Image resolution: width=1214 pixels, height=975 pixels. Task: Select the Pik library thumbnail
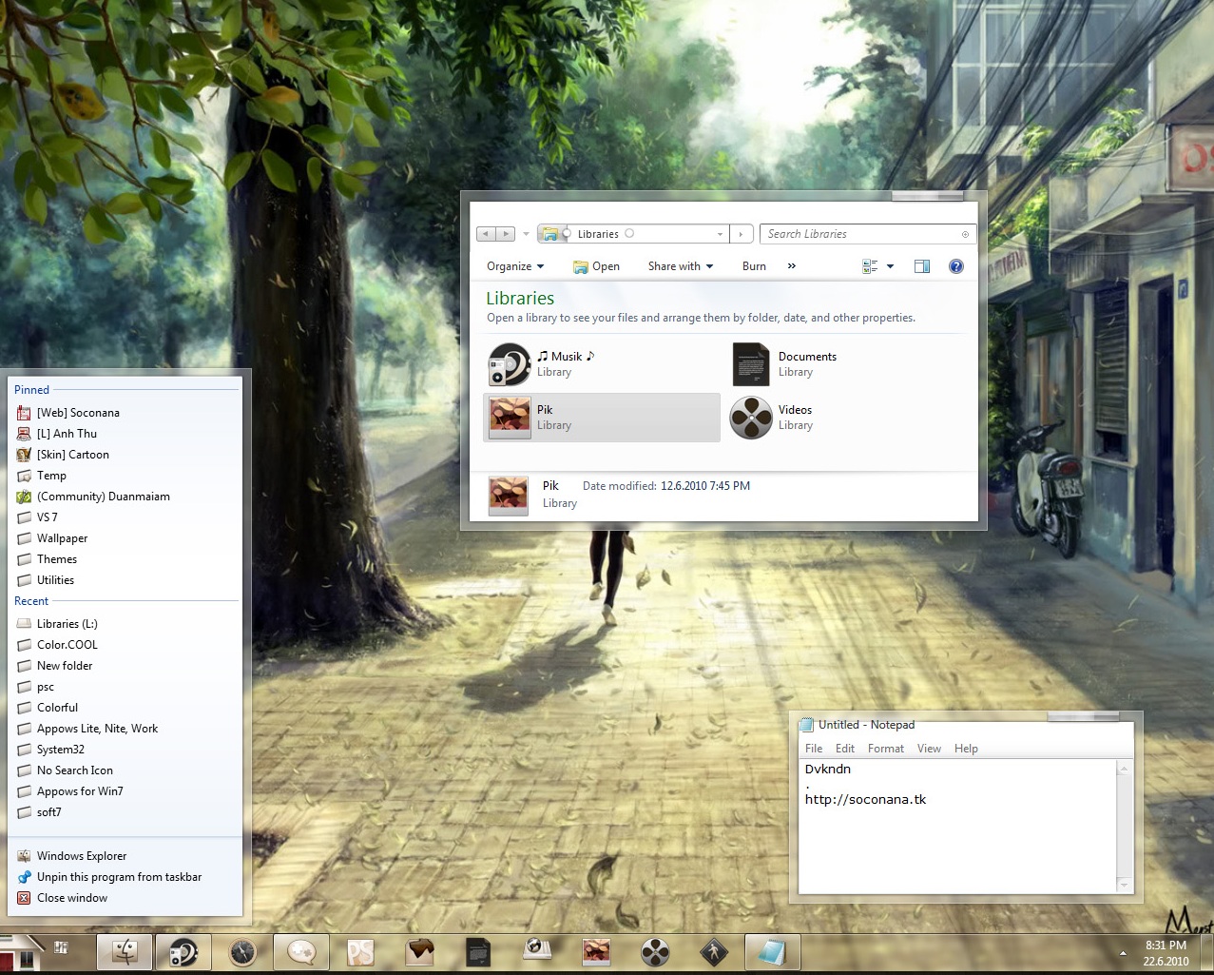[509, 417]
